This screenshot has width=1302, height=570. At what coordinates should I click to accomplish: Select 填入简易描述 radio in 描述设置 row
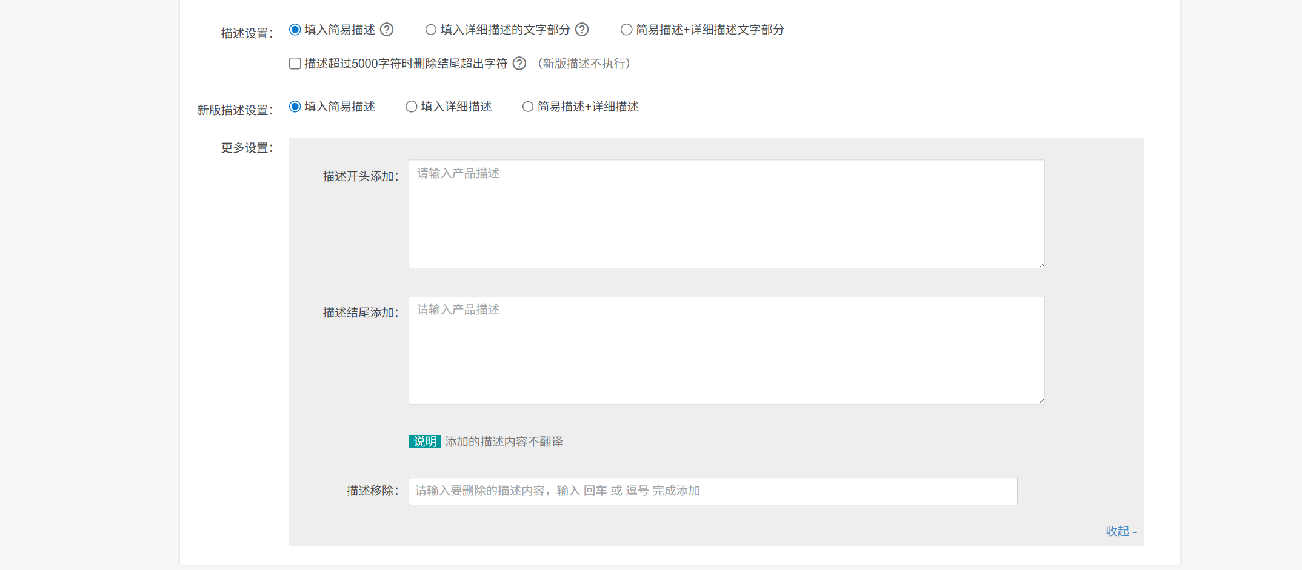point(295,30)
